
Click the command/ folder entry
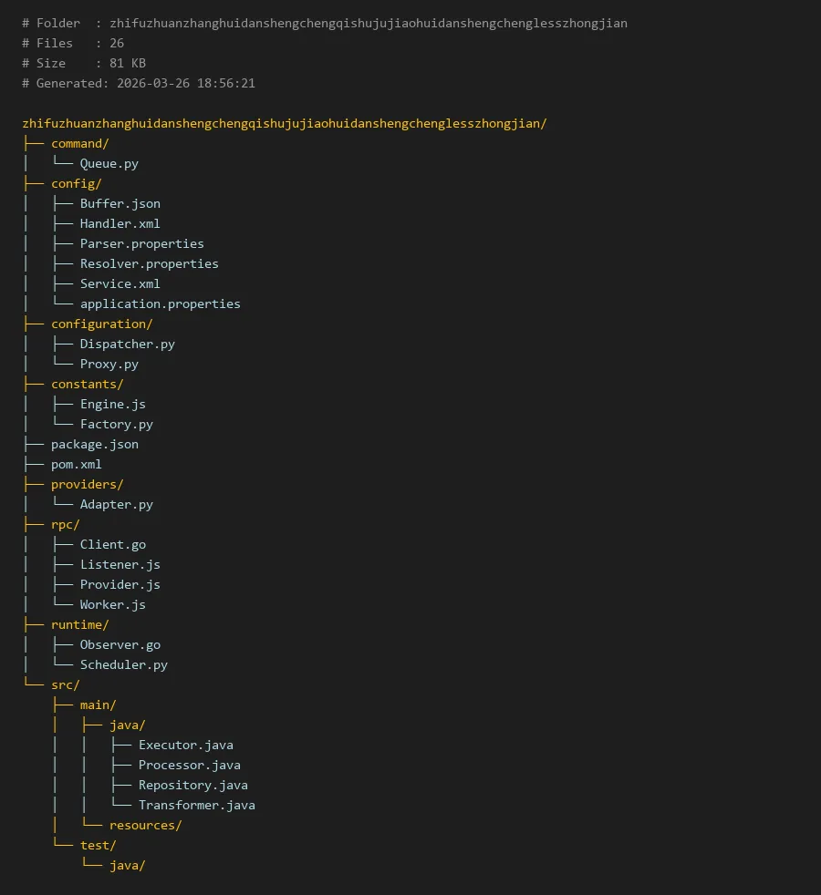coord(79,143)
